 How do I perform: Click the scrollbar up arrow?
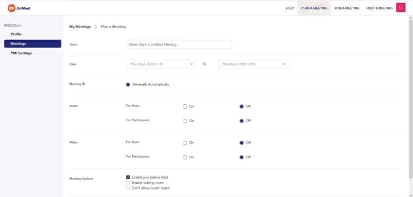pyautogui.click(x=411, y=18)
